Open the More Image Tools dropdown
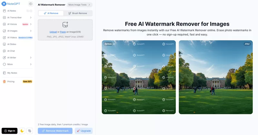The image size is (258, 135). [79, 5]
